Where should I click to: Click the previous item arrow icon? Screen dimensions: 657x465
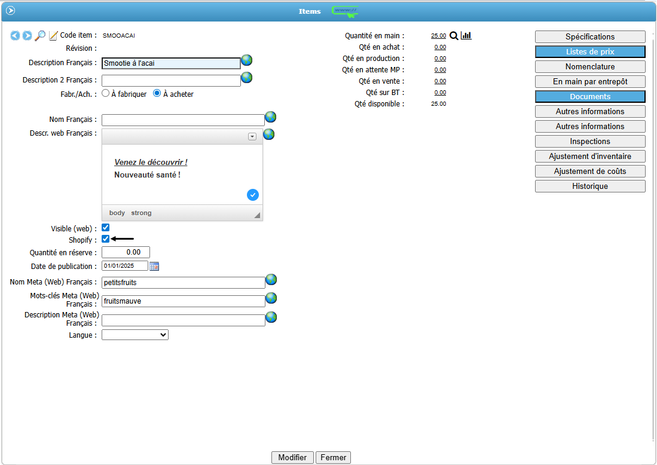point(15,36)
